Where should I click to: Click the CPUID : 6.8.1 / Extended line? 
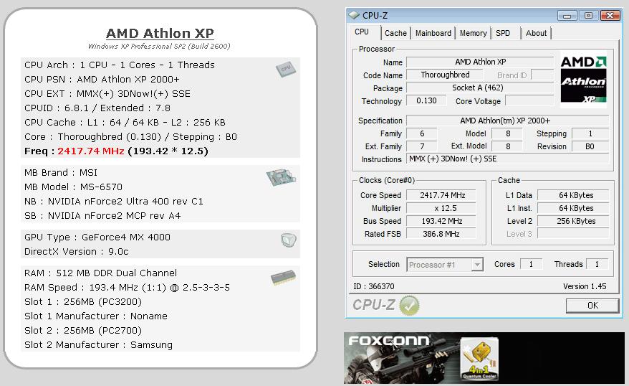coord(97,108)
